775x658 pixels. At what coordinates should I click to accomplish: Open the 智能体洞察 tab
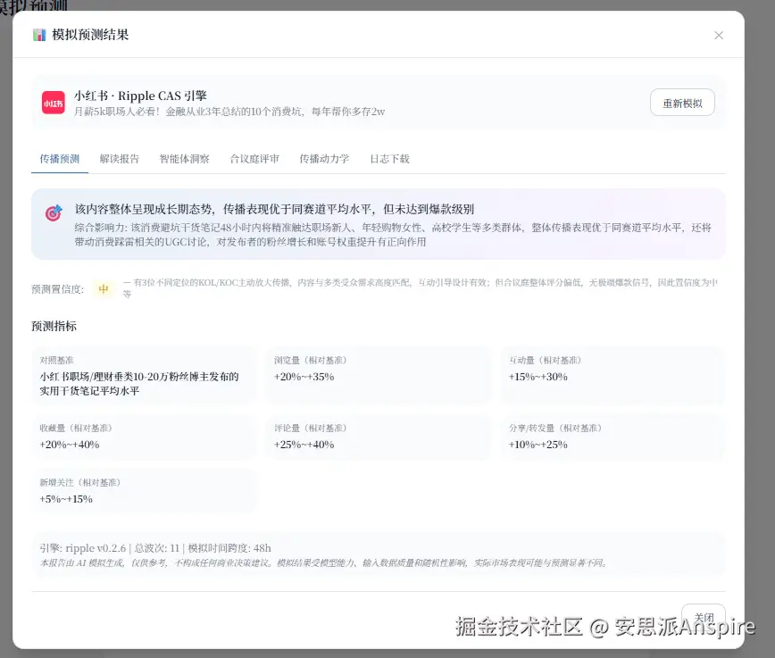point(184,159)
